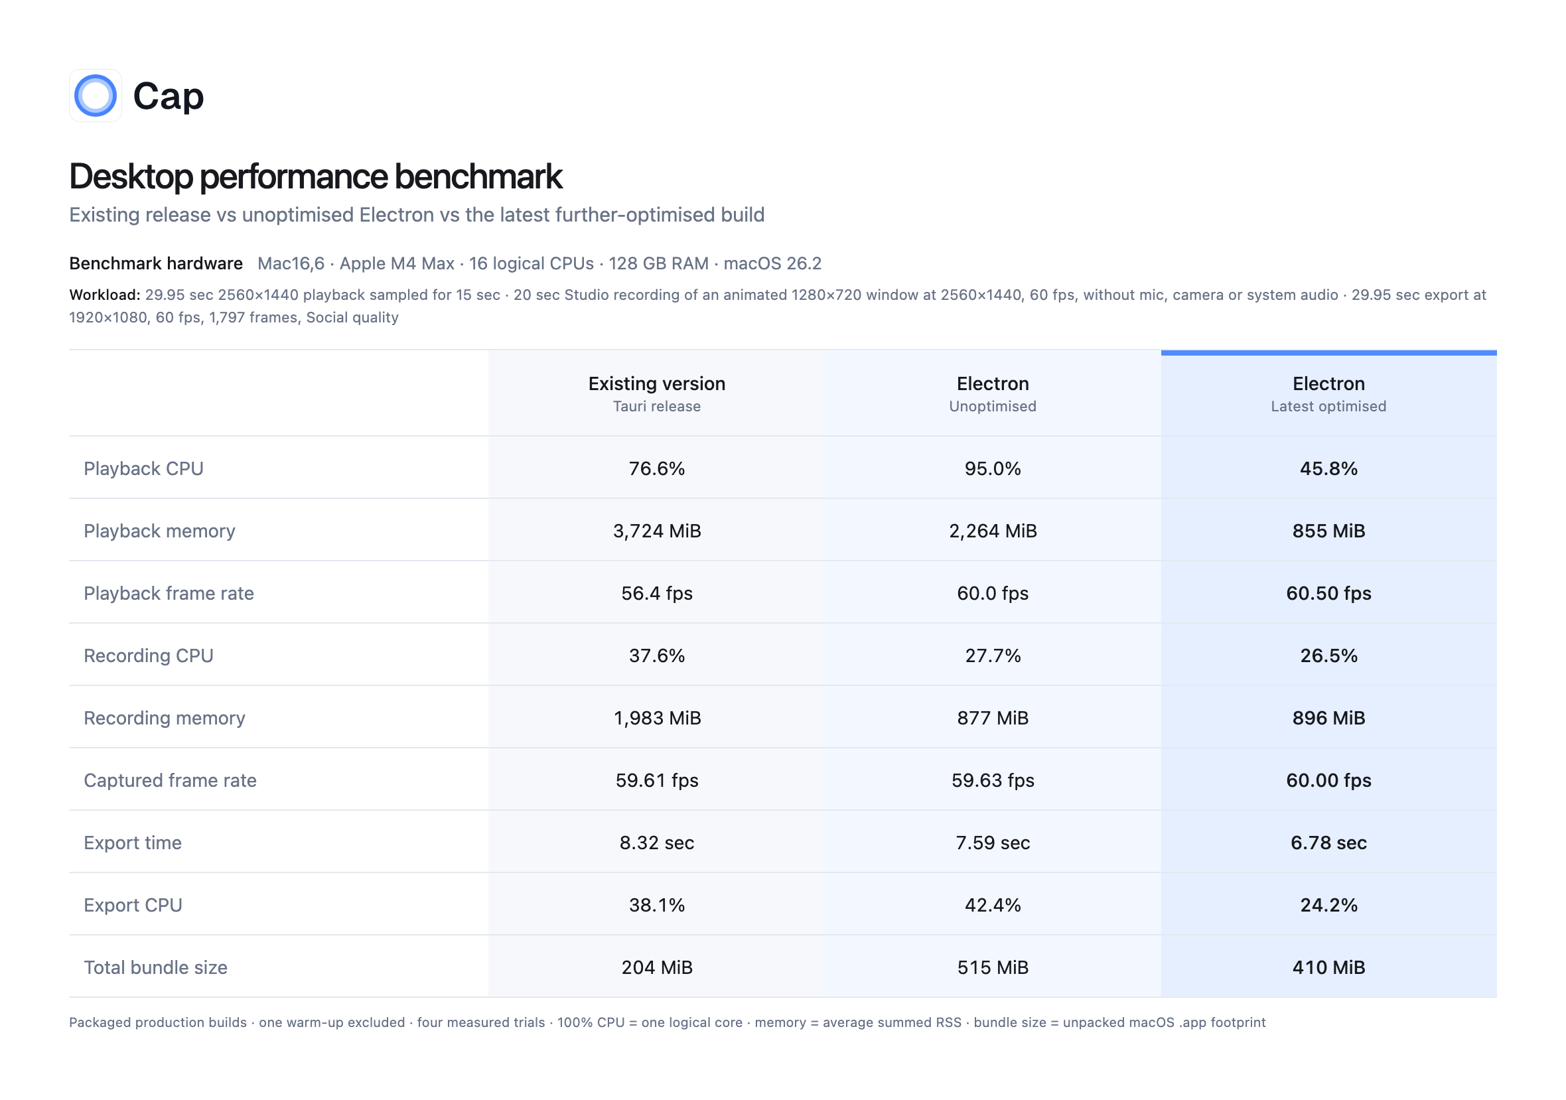The image size is (1566, 1100).
Task: Click the "60.00 fps" Captured frame rate value
Action: point(1328,780)
